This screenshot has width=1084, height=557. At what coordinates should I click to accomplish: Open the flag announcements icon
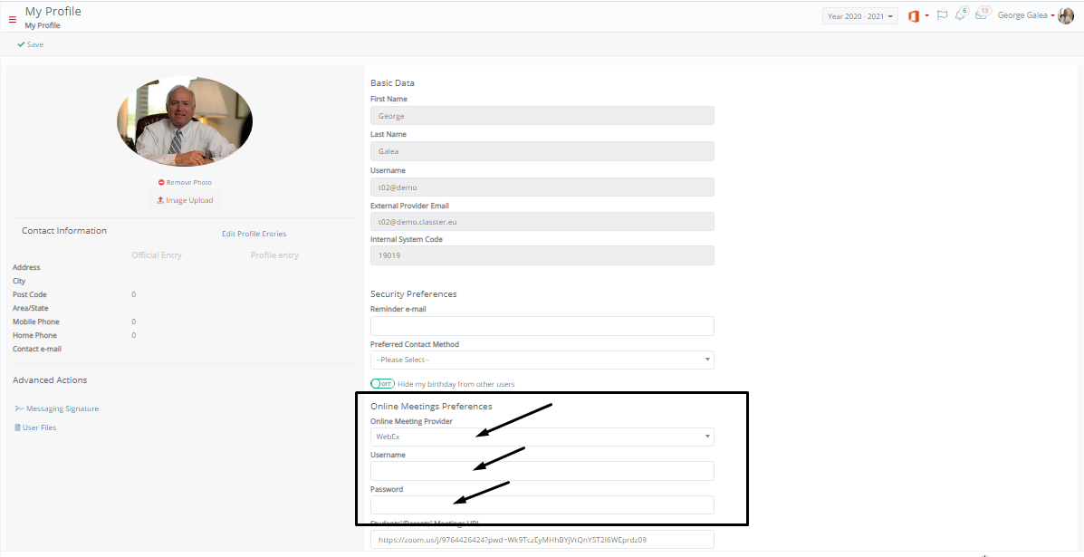click(942, 15)
